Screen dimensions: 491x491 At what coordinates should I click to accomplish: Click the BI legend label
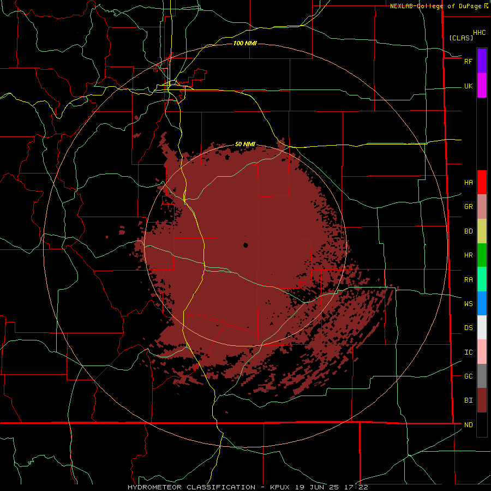(x=468, y=400)
